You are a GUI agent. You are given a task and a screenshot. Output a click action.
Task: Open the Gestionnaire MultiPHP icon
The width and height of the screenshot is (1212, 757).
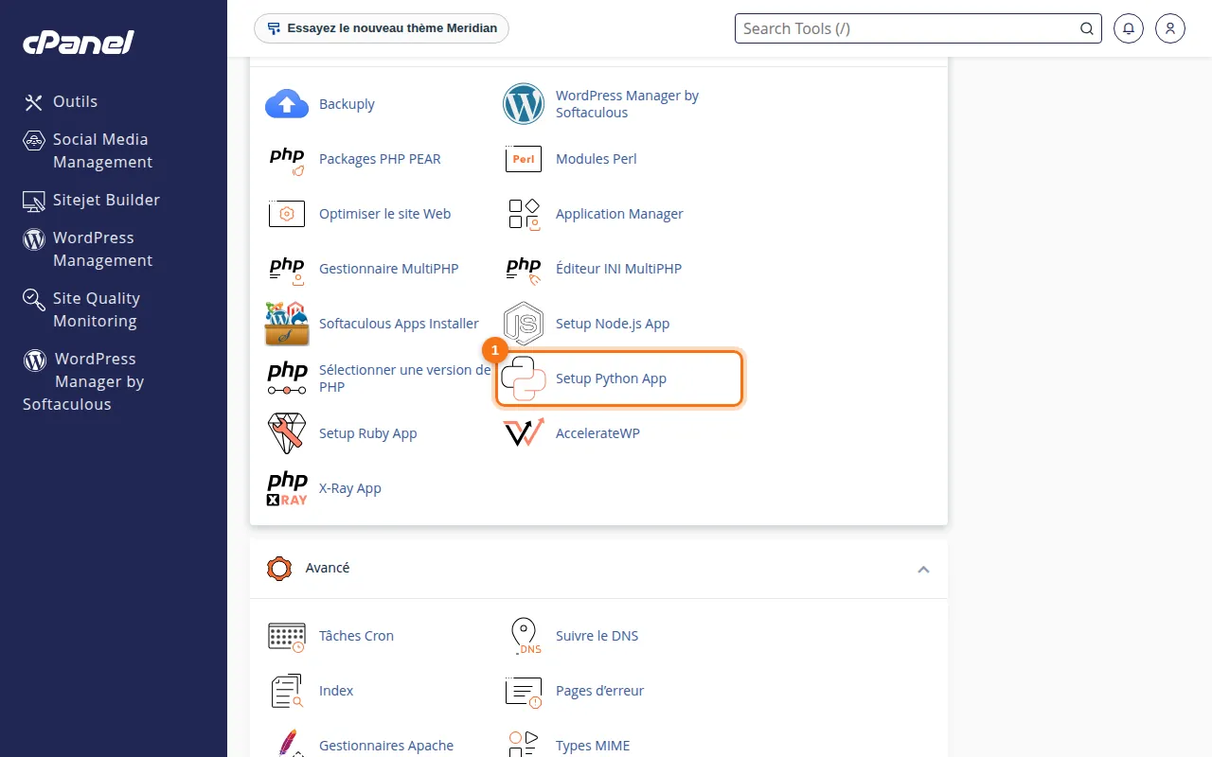(287, 269)
